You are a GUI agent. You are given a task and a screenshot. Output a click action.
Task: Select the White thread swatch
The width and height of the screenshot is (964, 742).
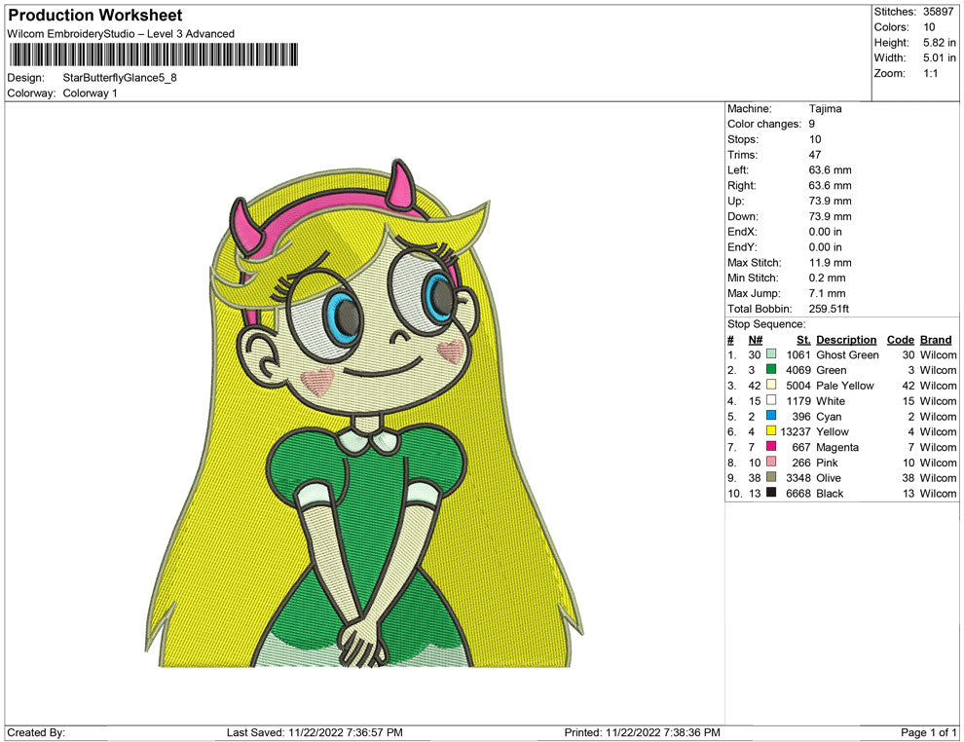point(771,400)
